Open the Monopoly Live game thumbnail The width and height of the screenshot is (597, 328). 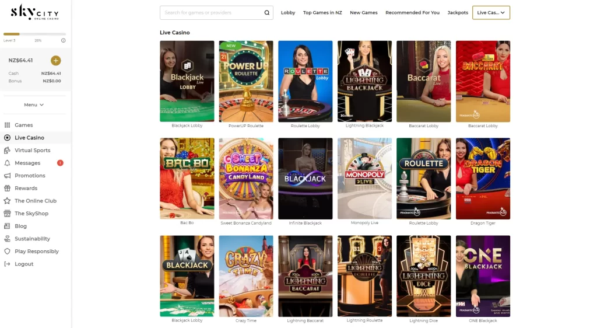click(364, 178)
